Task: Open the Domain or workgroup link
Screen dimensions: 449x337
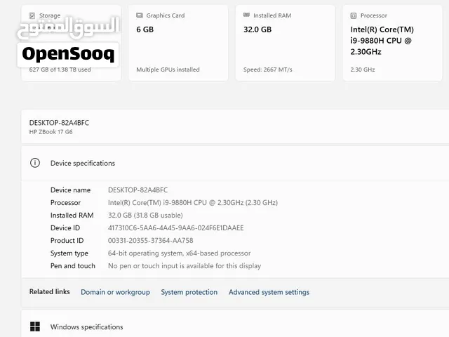Action: point(115,292)
